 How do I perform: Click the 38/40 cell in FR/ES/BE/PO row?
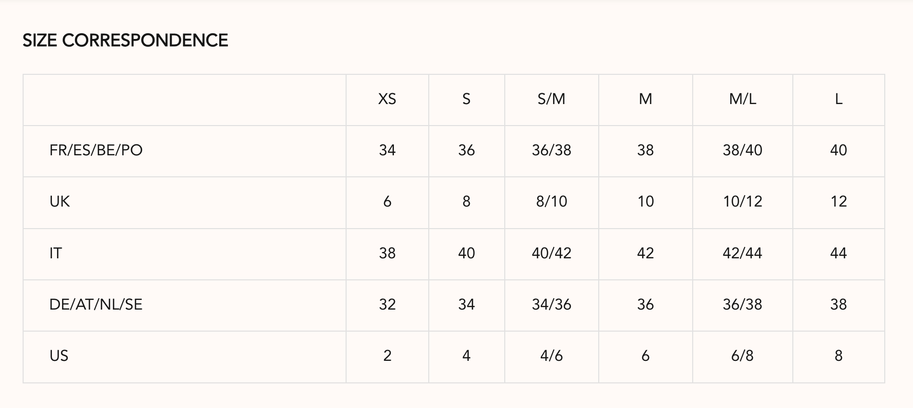tap(743, 150)
